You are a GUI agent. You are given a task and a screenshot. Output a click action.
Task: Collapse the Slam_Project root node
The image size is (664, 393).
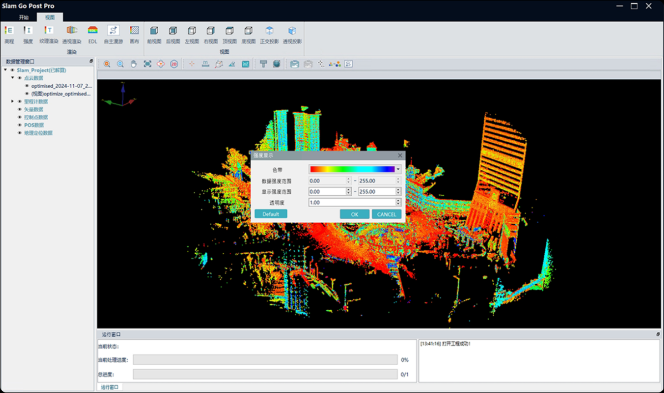[x=6, y=70]
